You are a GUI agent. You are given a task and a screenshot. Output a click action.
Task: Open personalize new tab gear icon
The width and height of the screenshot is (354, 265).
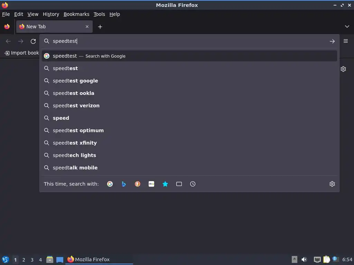point(343,69)
